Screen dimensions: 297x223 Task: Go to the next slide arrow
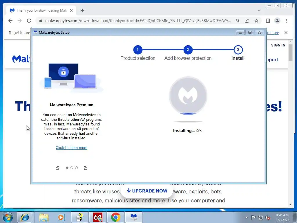tap(85, 168)
